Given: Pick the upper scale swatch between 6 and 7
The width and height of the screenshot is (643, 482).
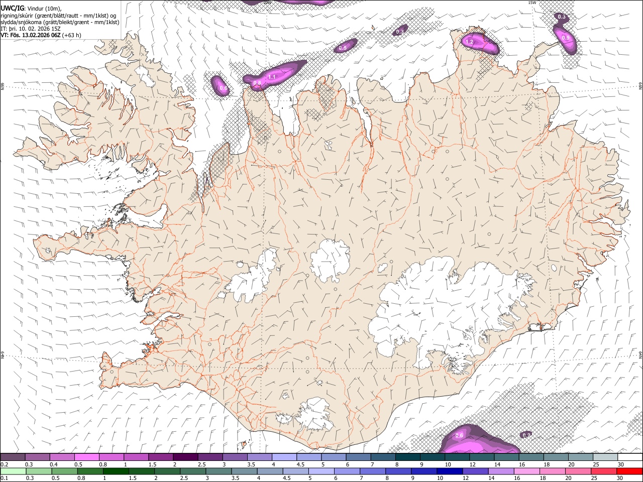Looking at the screenshot, I should tap(358, 457).
